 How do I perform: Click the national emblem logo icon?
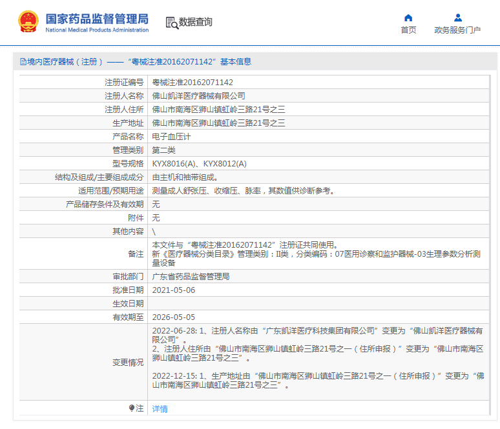tap(28, 22)
